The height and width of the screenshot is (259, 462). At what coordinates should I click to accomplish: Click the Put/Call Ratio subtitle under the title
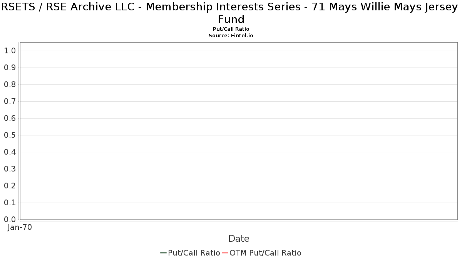pyautogui.click(x=231, y=29)
